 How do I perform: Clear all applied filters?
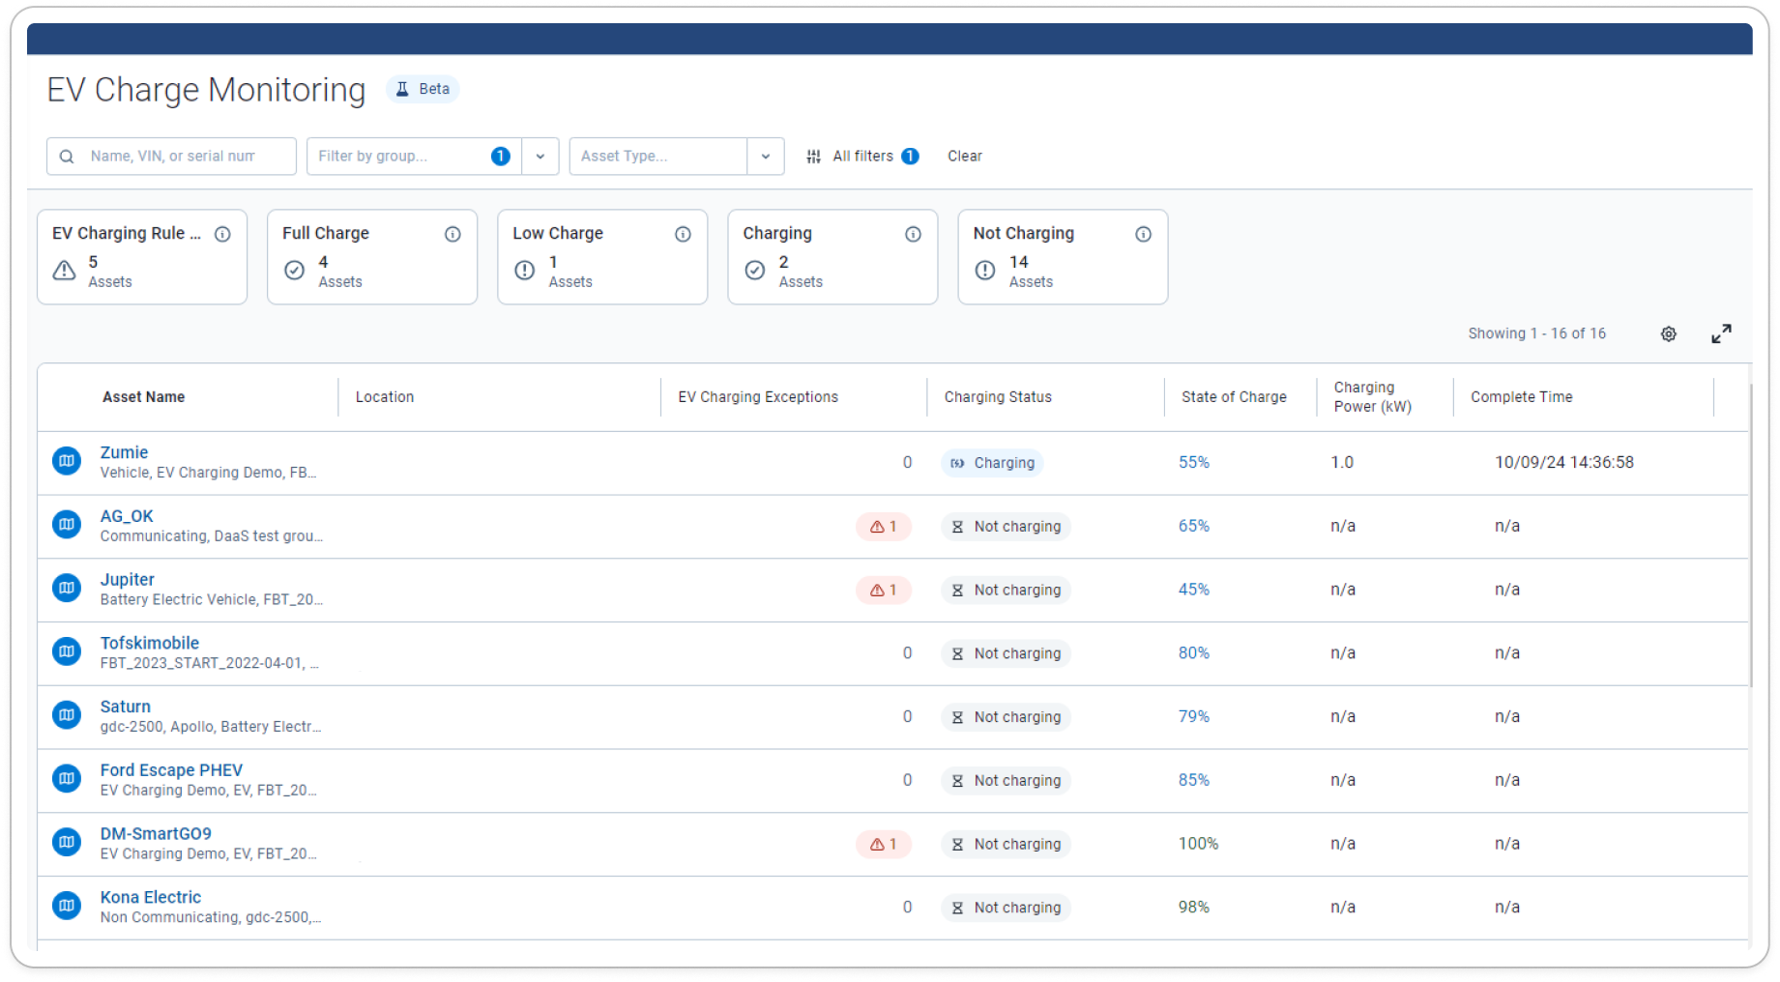click(964, 157)
